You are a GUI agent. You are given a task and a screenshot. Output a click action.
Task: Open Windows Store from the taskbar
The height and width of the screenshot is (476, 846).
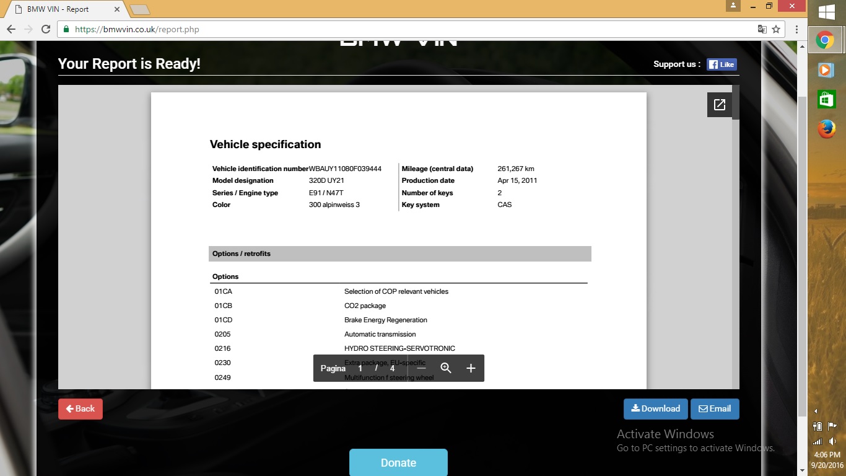826,99
